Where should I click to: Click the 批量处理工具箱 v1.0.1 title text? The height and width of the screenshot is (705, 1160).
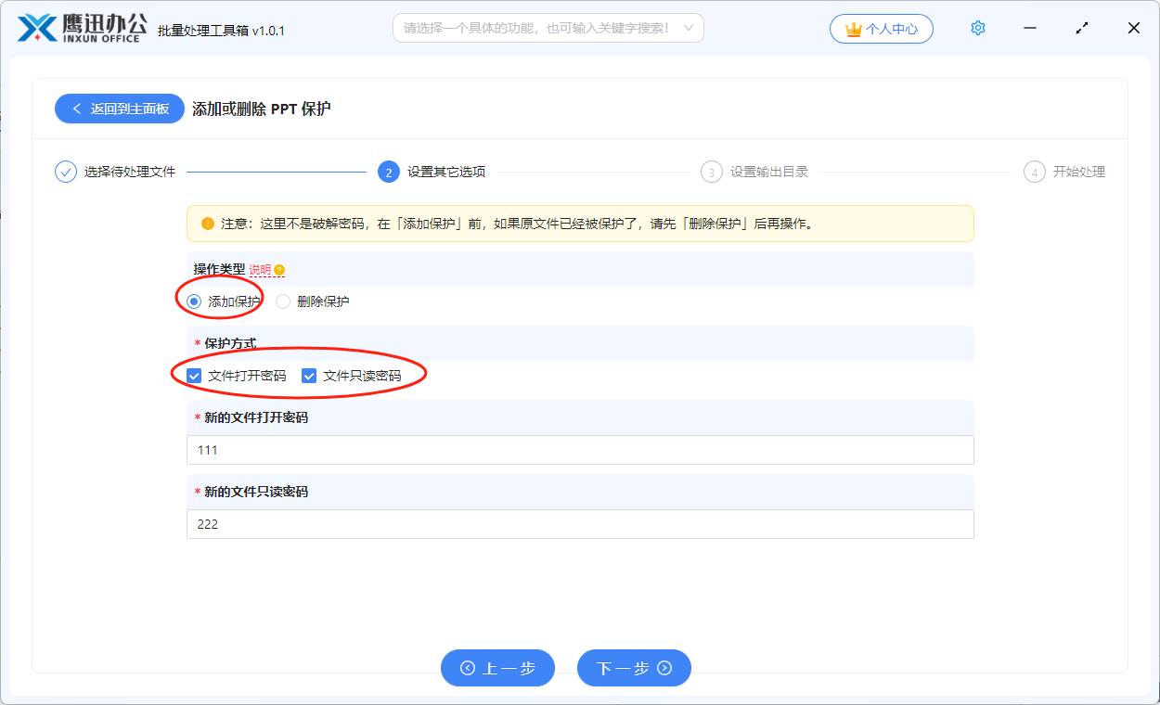(222, 31)
